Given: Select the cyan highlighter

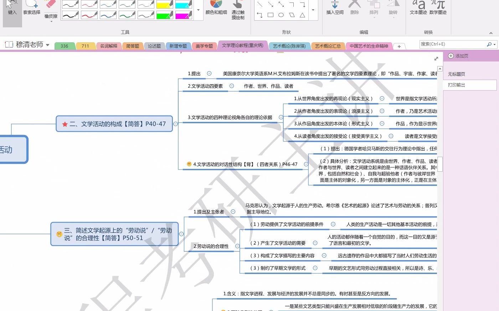Looking at the screenshot, I should point(184,4).
